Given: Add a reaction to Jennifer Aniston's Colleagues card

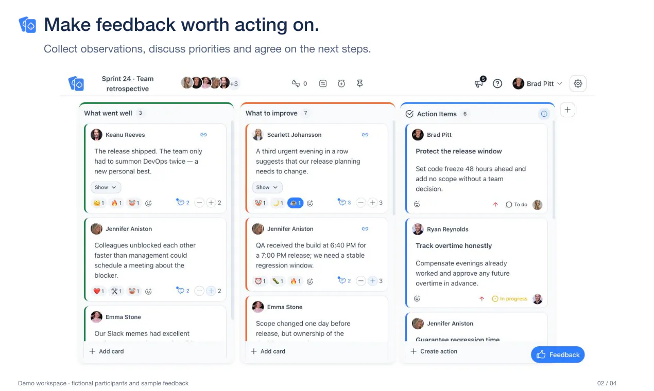Looking at the screenshot, I should tap(148, 291).
